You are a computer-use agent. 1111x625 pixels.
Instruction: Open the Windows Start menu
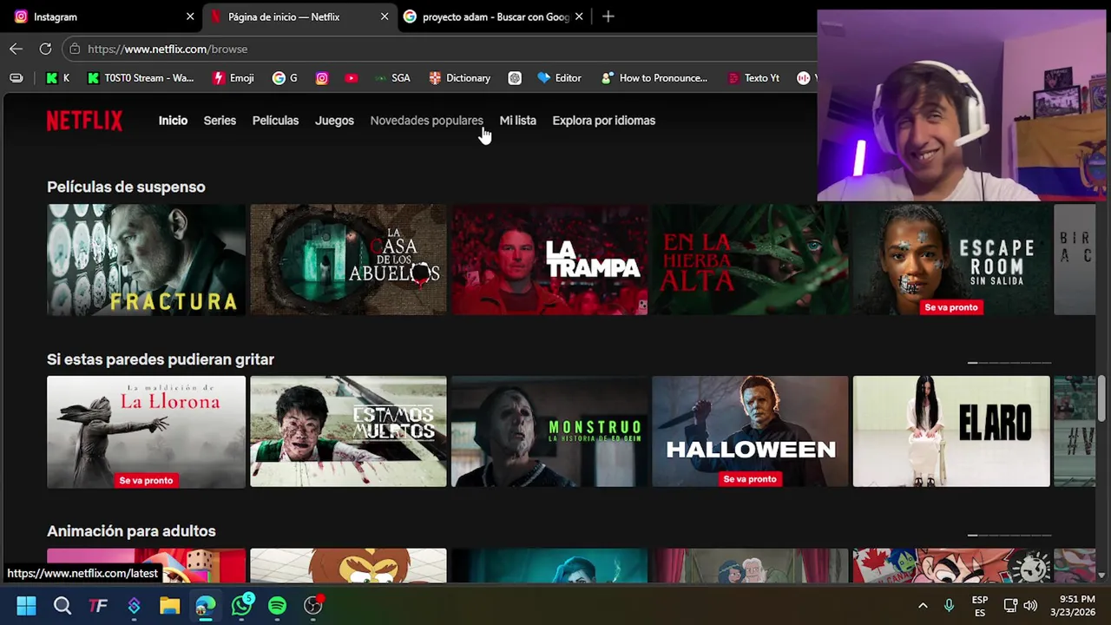(26, 605)
